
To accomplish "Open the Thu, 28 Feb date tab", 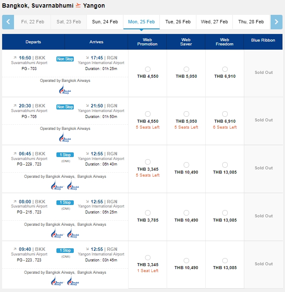I will (x=251, y=22).
